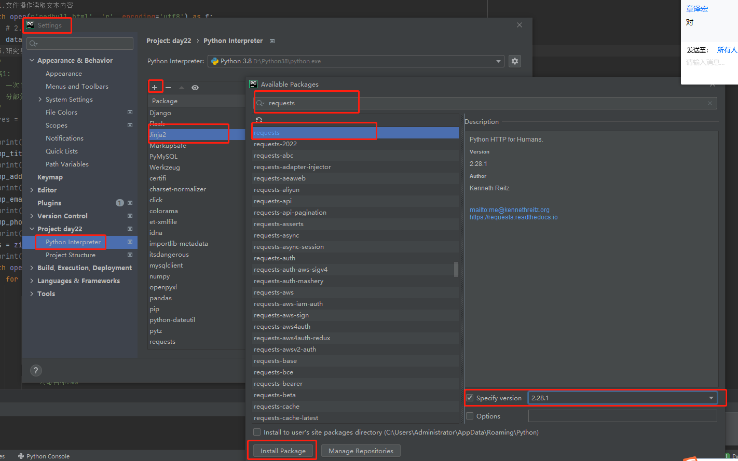
Task: Toggle the show early releases eye icon
Action: 195,88
